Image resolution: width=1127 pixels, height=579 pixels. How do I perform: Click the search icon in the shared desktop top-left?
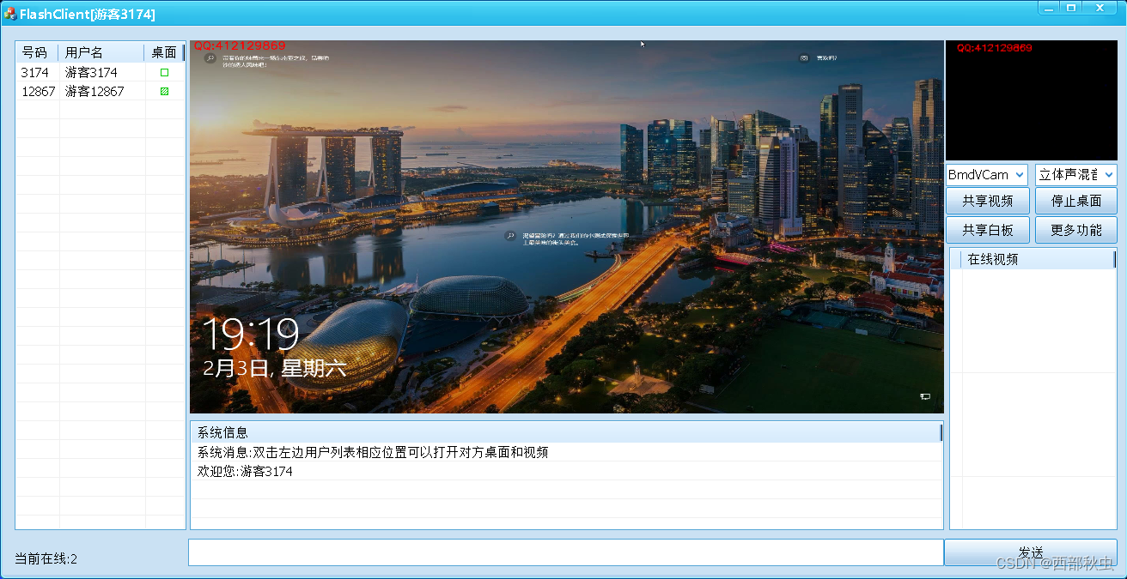coord(210,58)
